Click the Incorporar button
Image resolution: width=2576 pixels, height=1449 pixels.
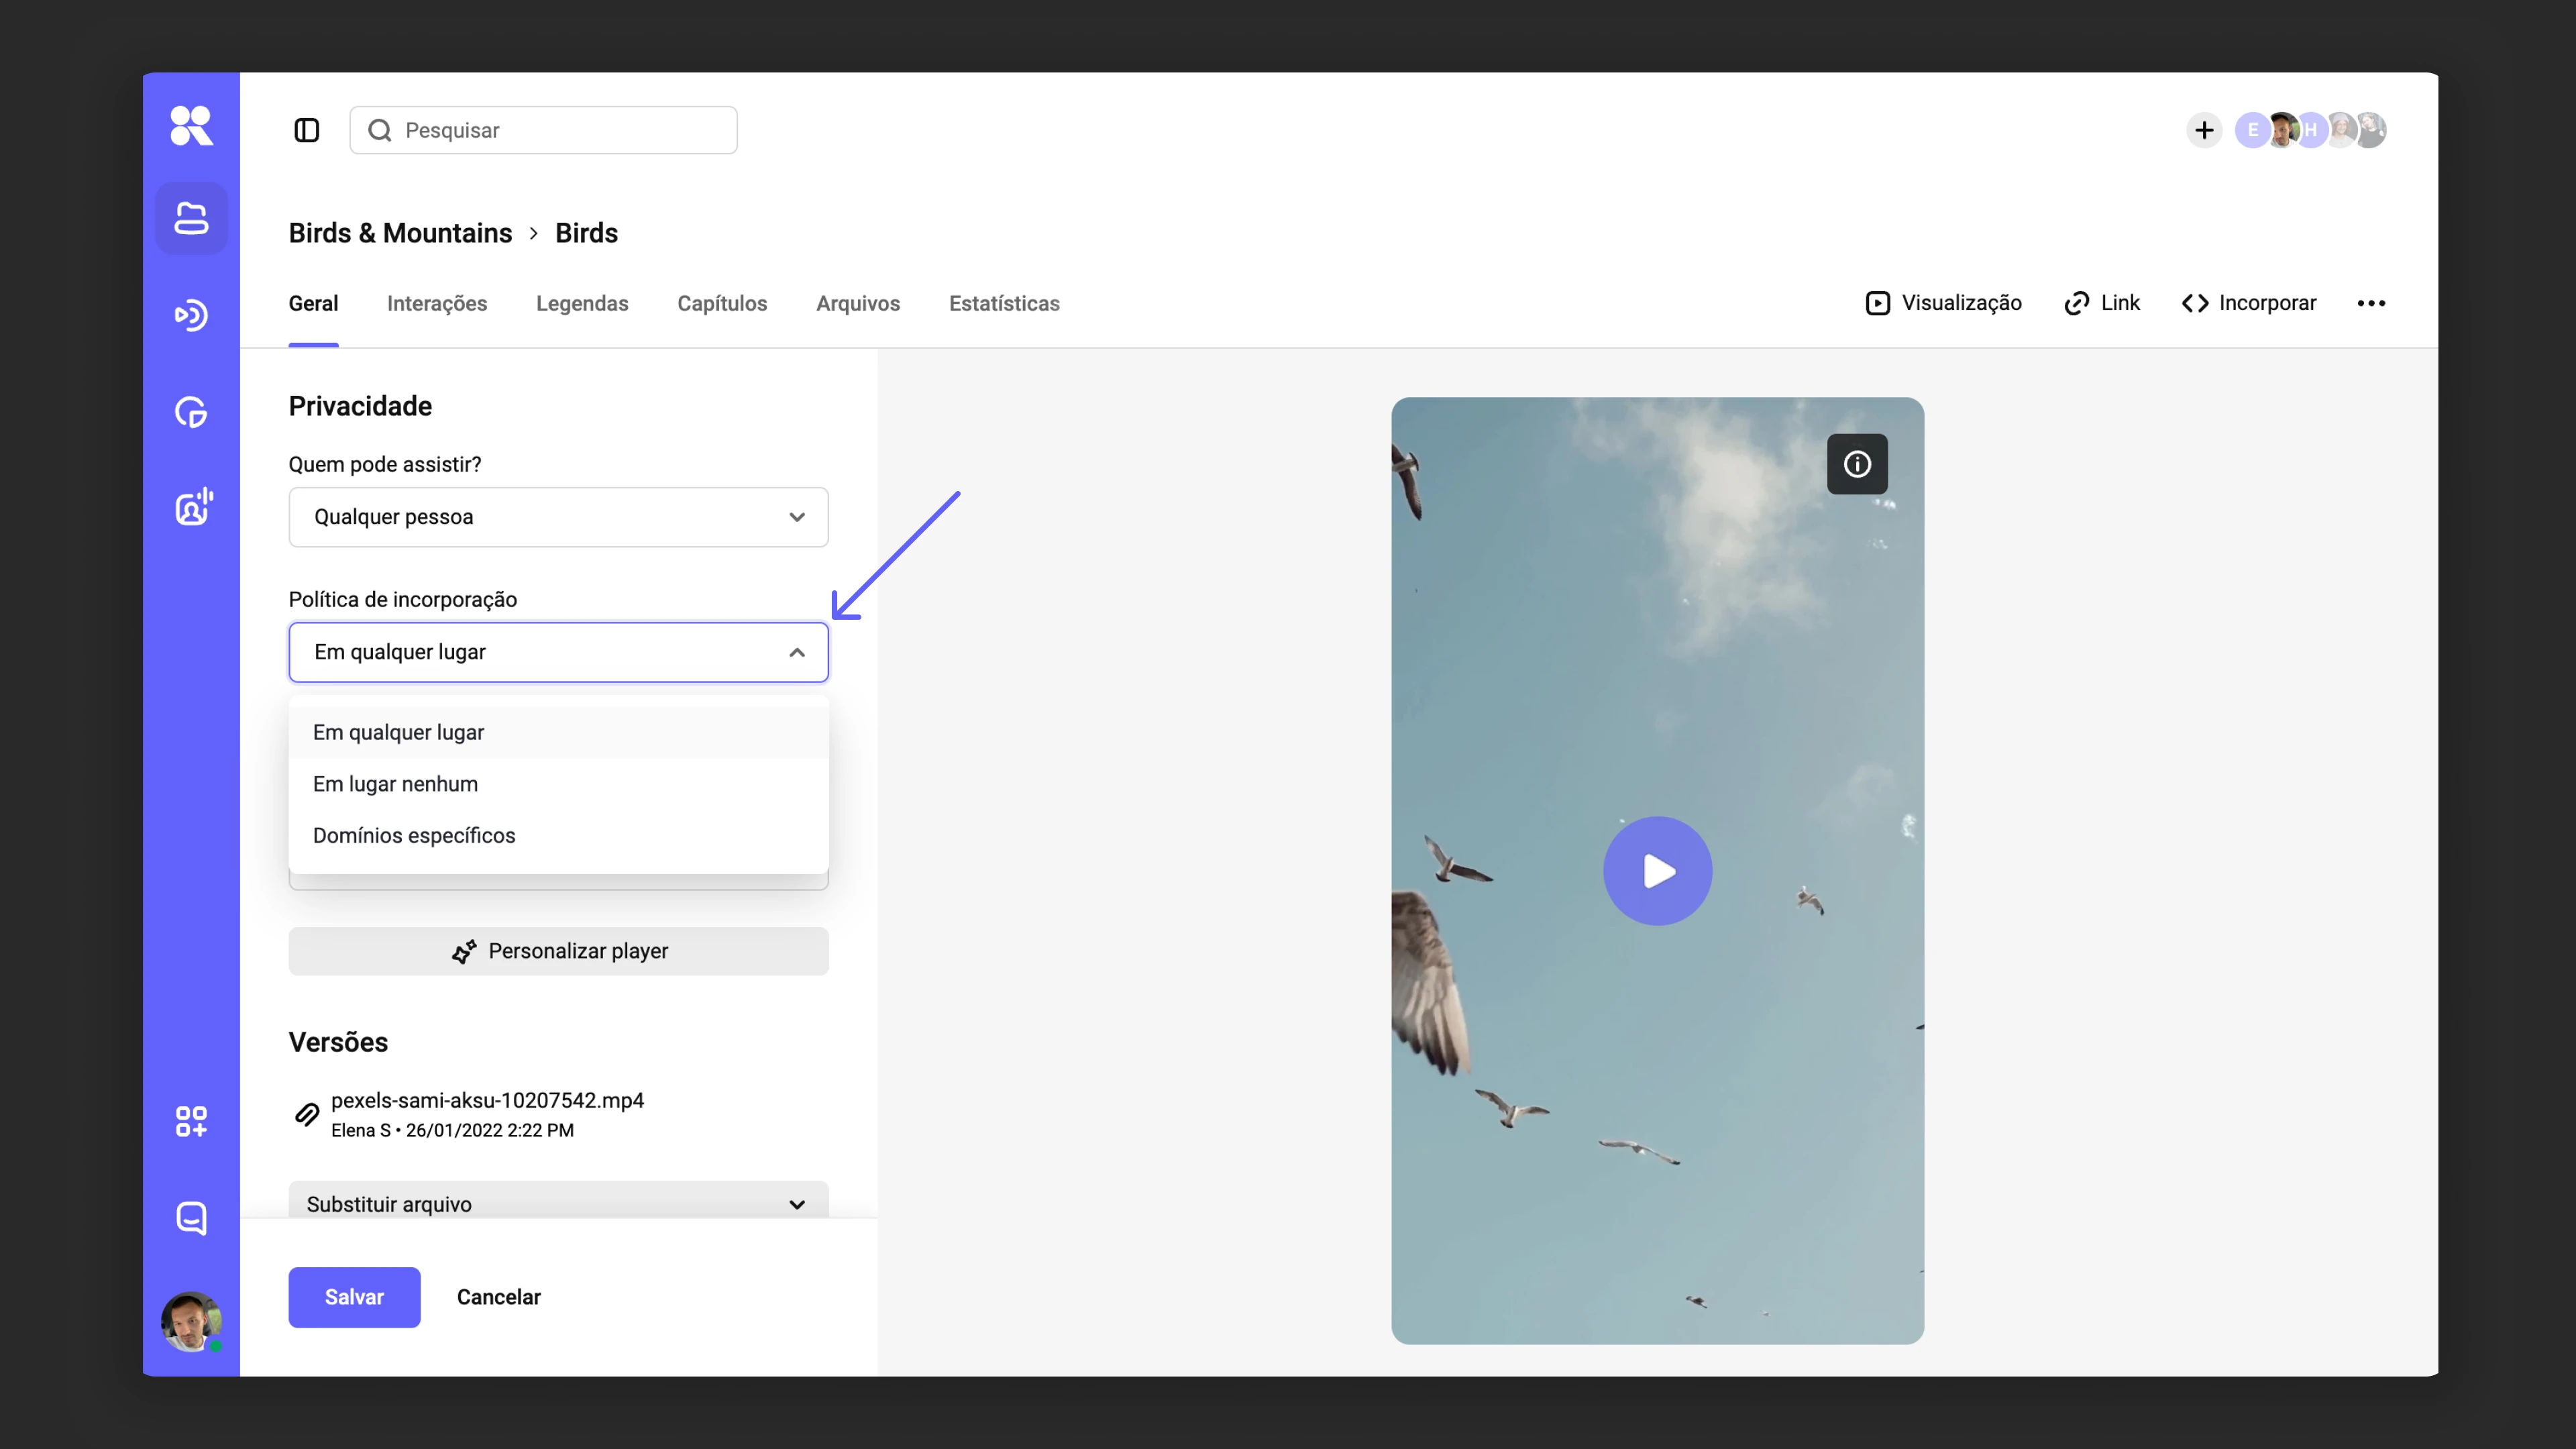click(x=2248, y=303)
